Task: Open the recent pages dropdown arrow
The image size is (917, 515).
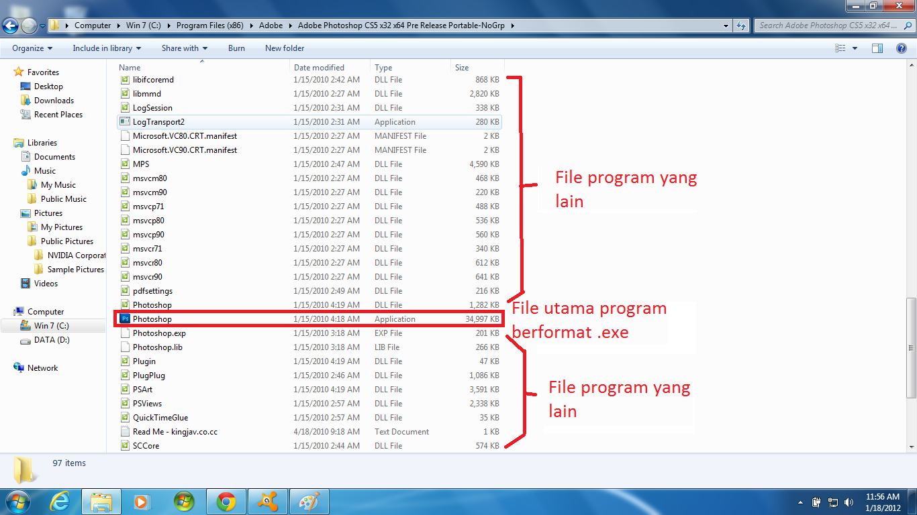Action: pos(42,26)
